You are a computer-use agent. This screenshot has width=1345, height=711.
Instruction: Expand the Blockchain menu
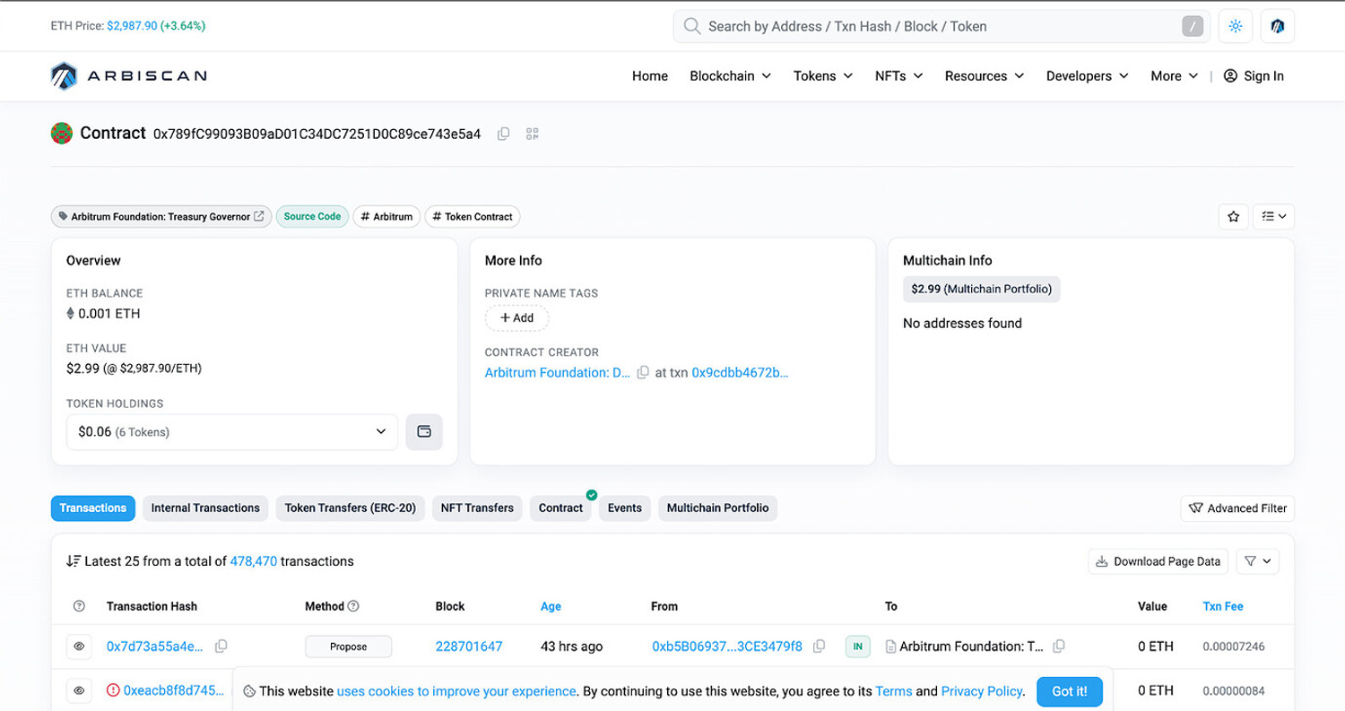[730, 76]
